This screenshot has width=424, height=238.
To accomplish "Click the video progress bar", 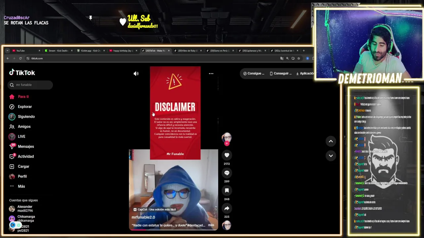I will click(x=174, y=229).
